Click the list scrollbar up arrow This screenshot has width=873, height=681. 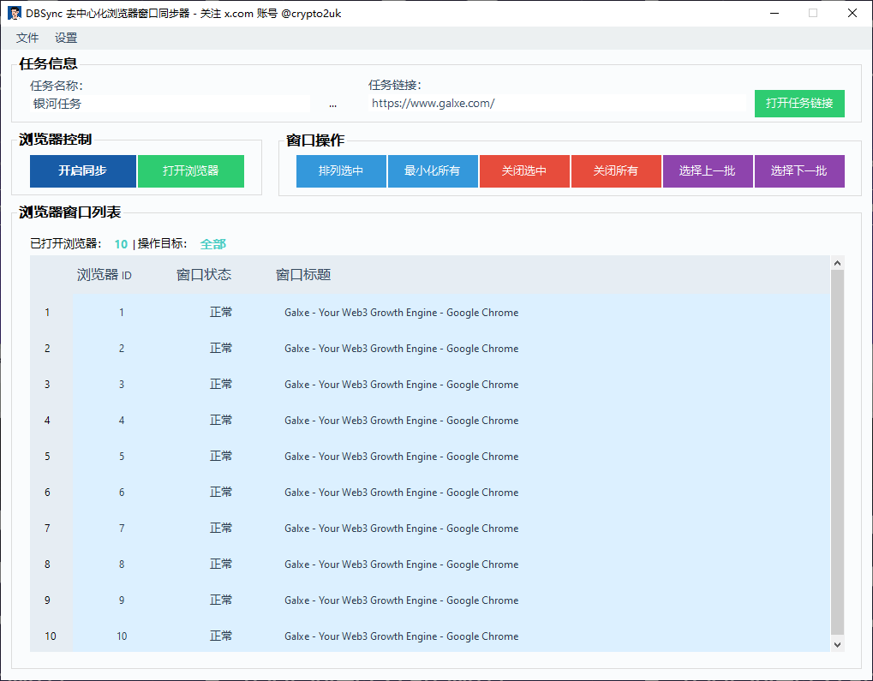click(837, 263)
